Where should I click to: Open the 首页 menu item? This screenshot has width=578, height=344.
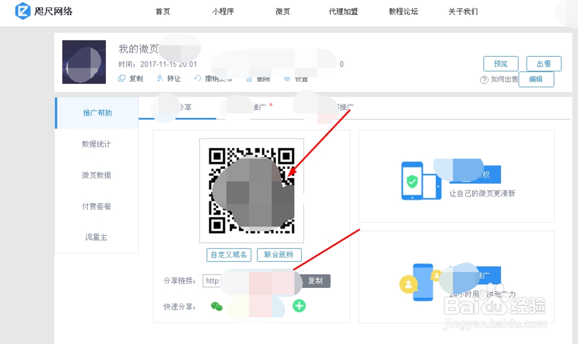point(162,10)
